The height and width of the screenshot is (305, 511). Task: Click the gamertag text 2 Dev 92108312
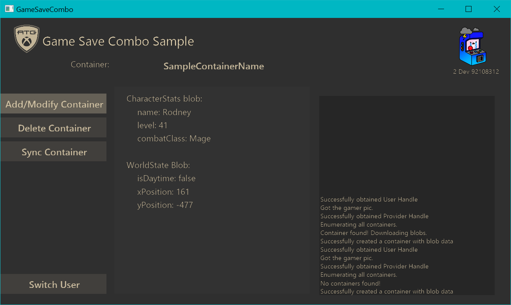point(476,72)
